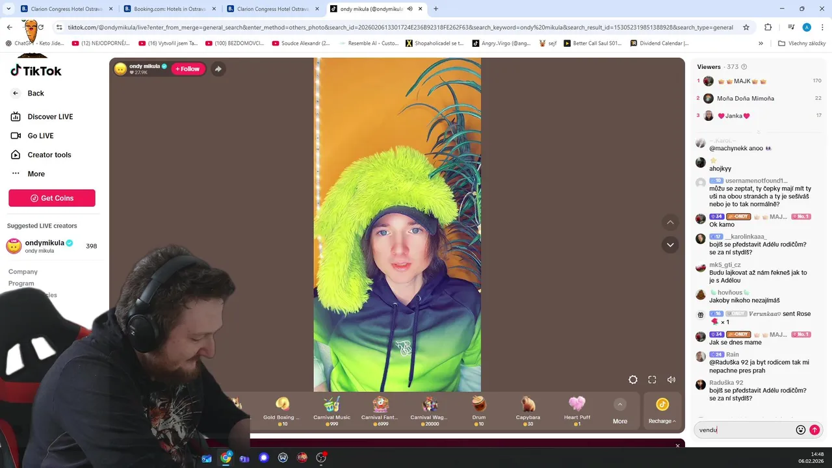This screenshot has width=832, height=468.
Task: Send the Carnival Wagon gift
Action: (x=429, y=411)
